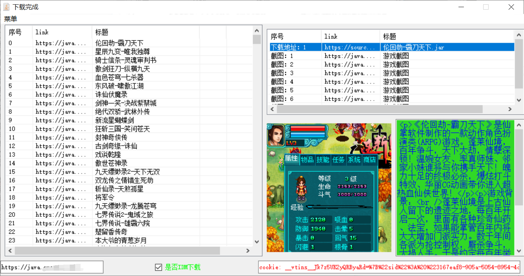Click the 序号 column header of the left table
524x276 pixels.
(x=19, y=32)
